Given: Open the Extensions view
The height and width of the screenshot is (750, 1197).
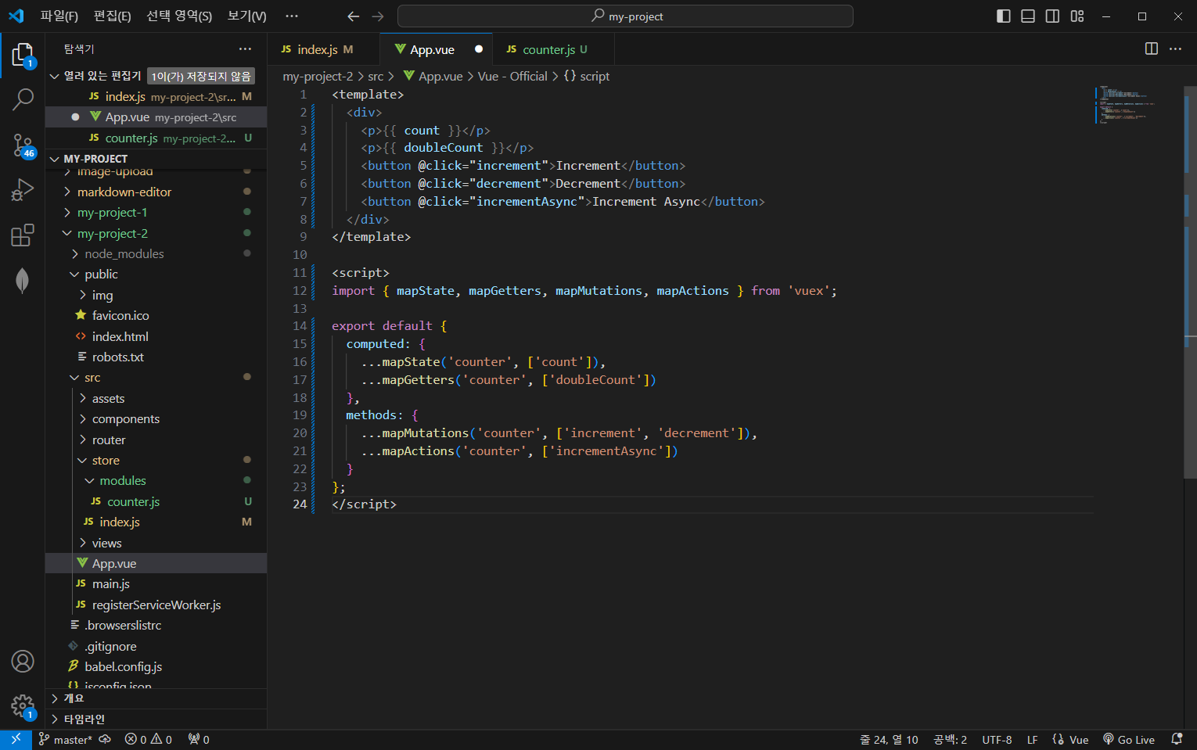Looking at the screenshot, I should pyautogui.click(x=23, y=235).
